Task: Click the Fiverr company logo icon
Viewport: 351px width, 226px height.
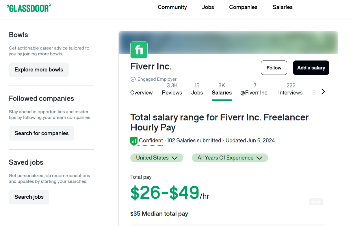Action: pos(139,50)
